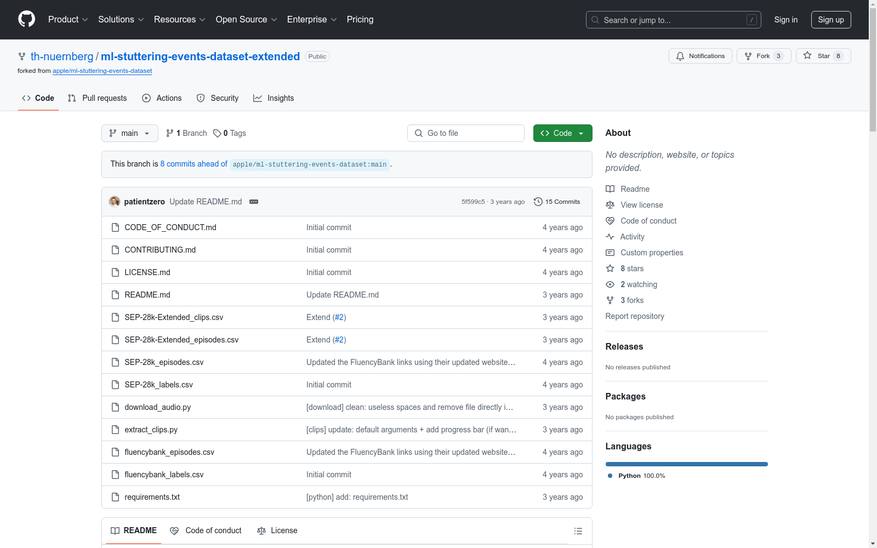Open the commit message ellipsis expander

coord(254,202)
